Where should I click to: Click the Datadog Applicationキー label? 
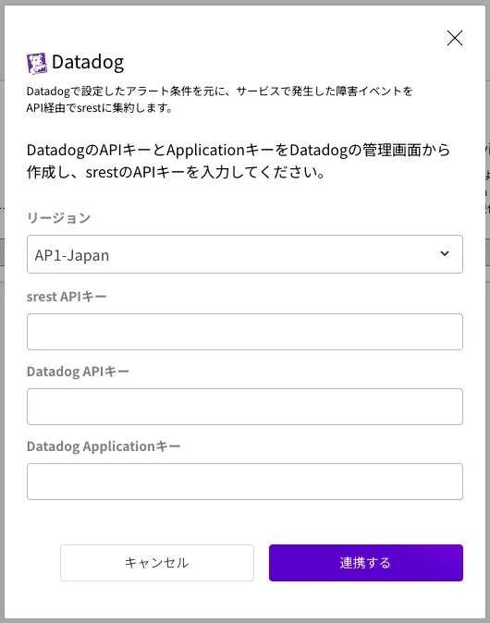click(104, 446)
